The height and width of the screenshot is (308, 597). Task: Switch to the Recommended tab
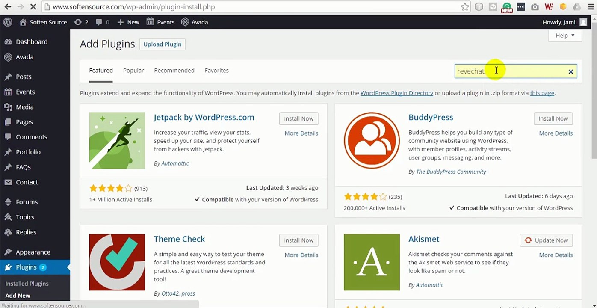(x=174, y=71)
